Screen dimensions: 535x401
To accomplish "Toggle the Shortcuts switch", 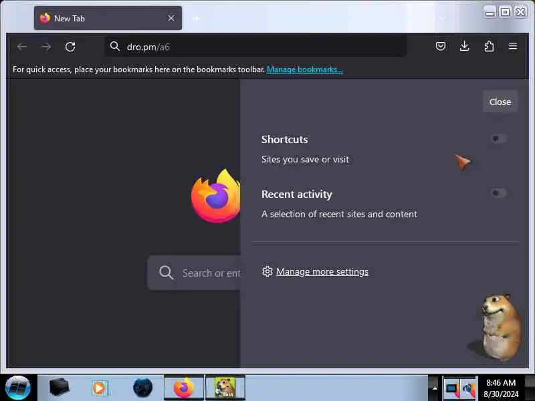I will click(498, 138).
